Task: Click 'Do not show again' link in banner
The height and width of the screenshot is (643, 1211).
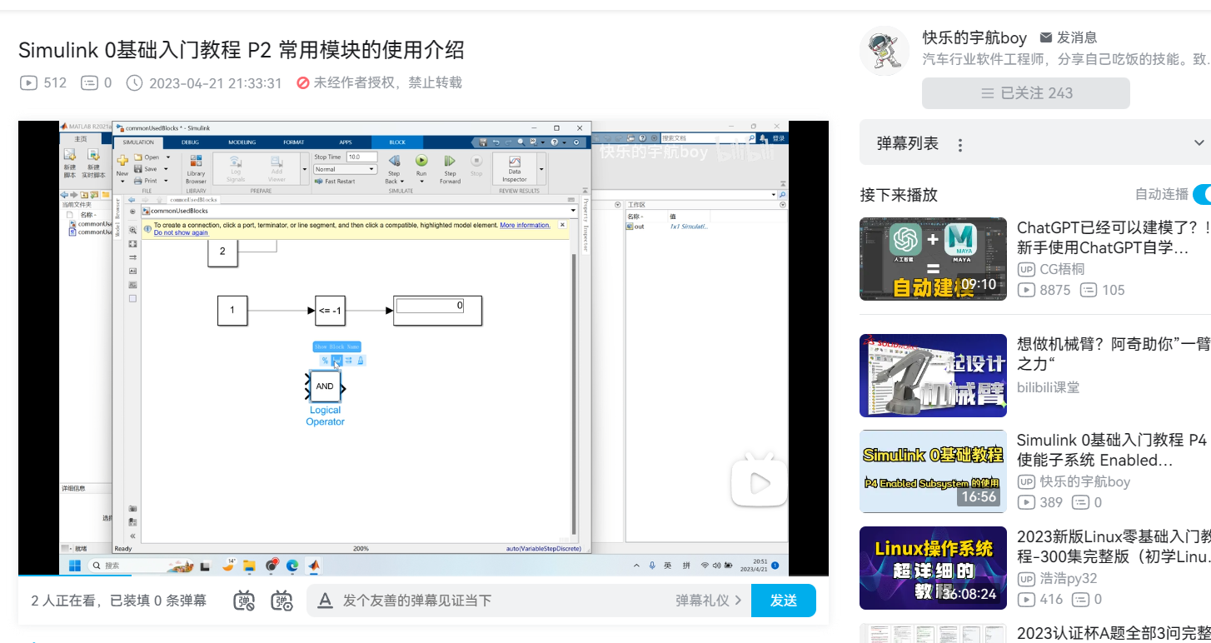Action: [181, 233]
